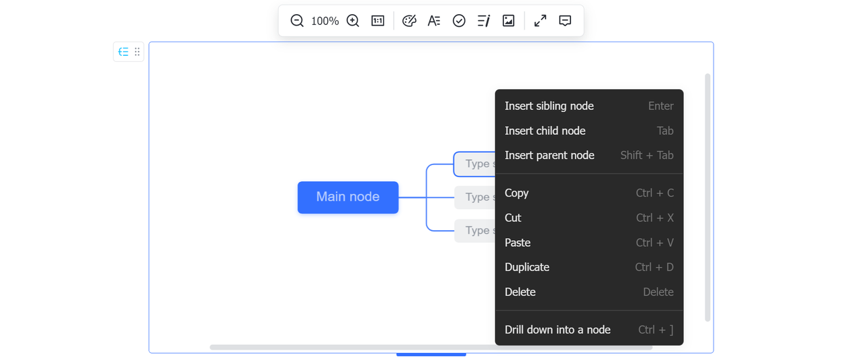
Task: Open the text formatting icon
Action: point(434,21)
